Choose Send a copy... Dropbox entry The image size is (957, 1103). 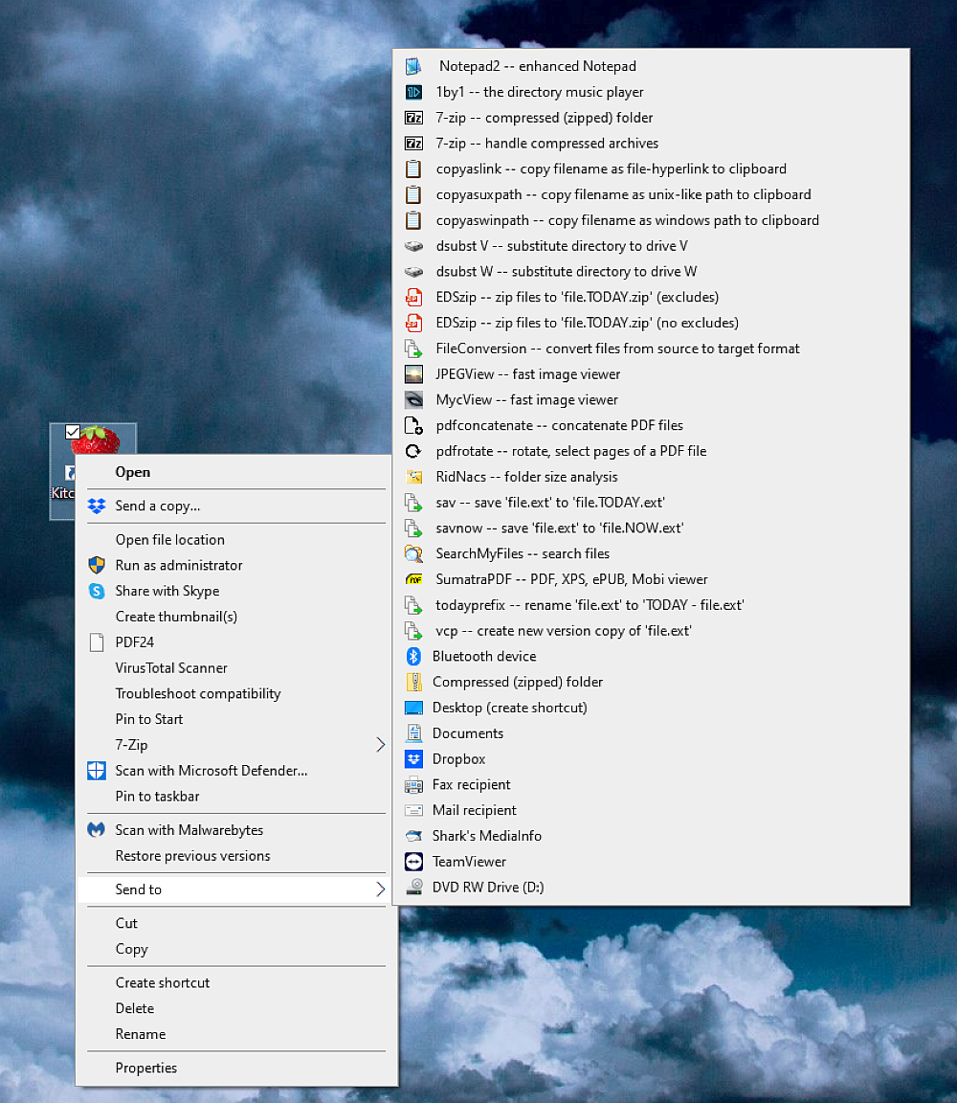tap(236, 506)
